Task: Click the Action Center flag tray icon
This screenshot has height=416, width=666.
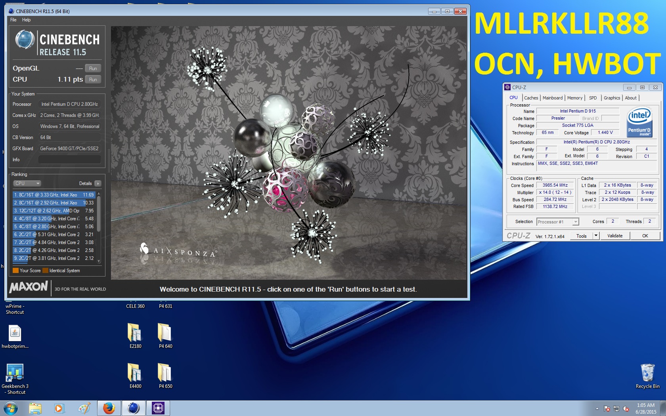Action: click(607, 408)
